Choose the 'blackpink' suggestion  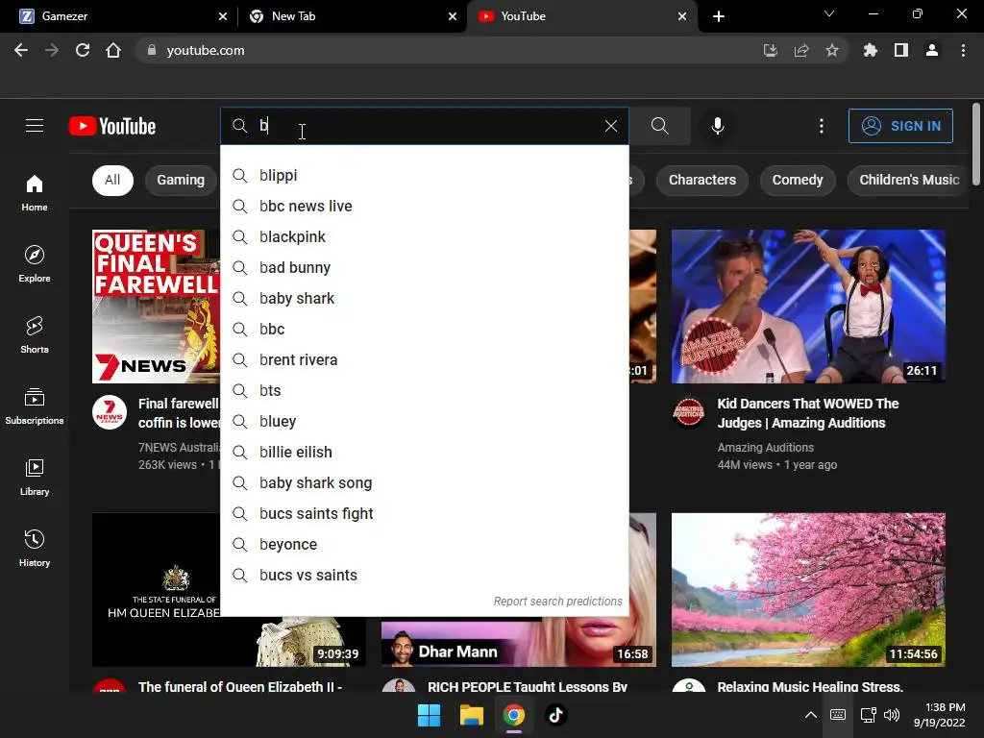pyautogui.click(x=424, y=236)
